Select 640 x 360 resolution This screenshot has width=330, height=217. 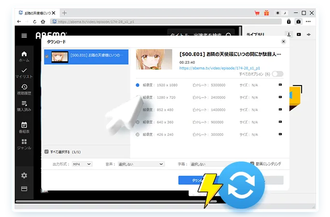(x=137, y=122)
